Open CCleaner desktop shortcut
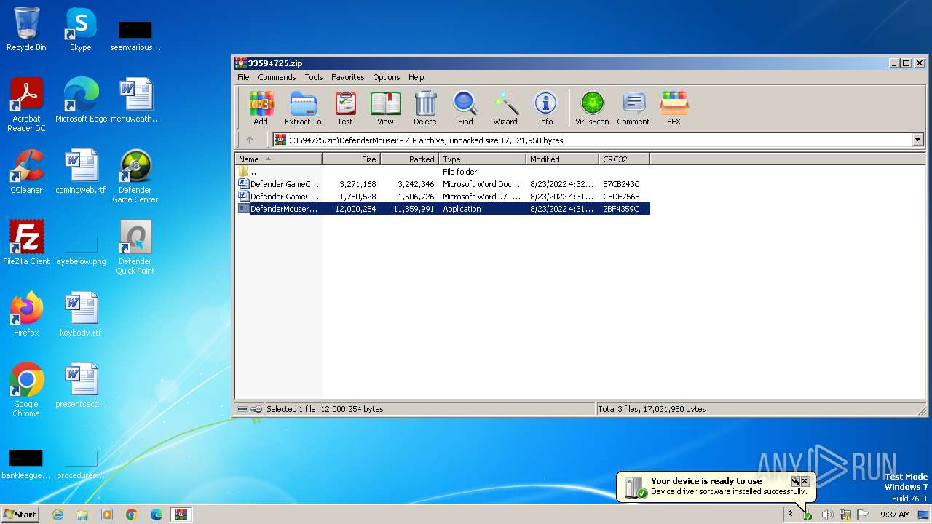932x524 pixels. click(x=26, y=172)
